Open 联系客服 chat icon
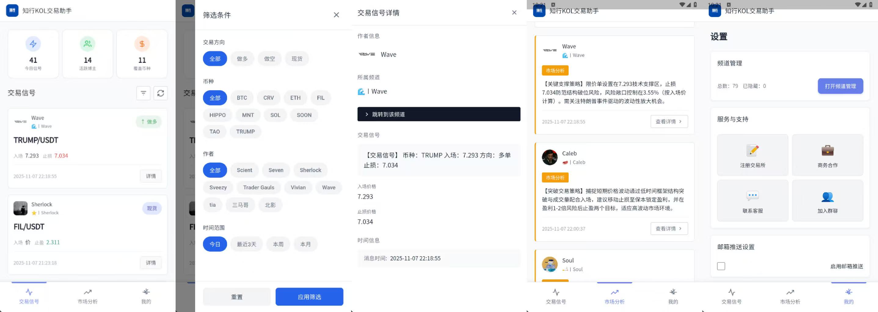This screenshot has height=312, width=878. (x=752, y=196)
